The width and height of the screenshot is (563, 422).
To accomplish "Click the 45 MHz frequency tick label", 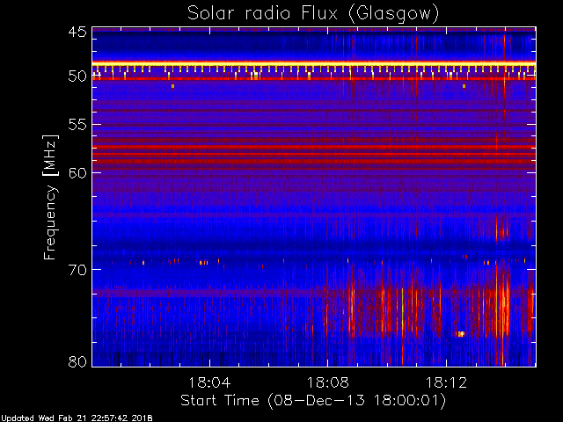I will (x=77, y=32).
